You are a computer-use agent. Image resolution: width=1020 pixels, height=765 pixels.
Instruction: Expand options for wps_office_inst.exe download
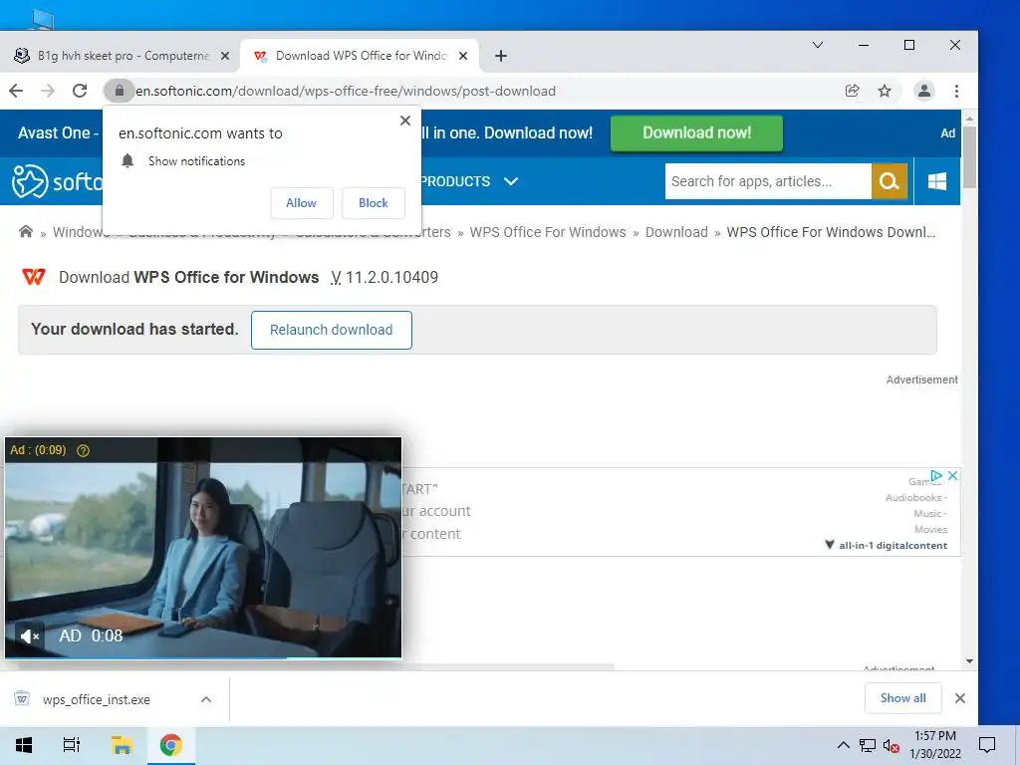pyautogui.click(x=206, y=699)
